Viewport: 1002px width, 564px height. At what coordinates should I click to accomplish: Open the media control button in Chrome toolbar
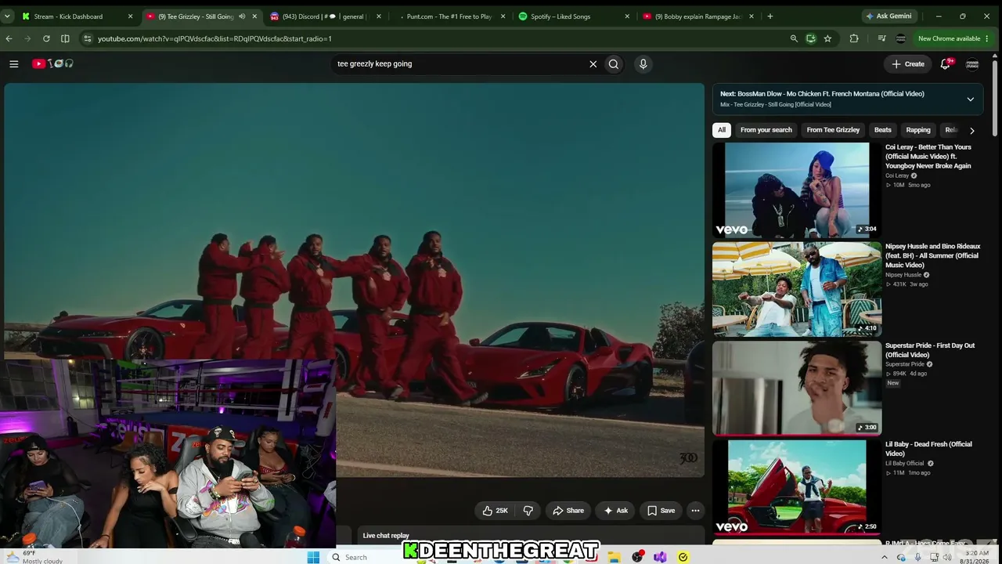(x=882, y=38)
